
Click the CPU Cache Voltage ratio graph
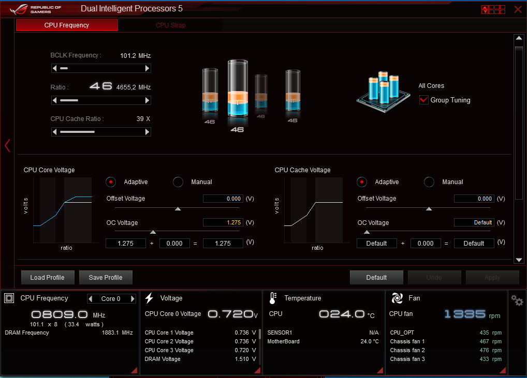(x=314, y=210)
